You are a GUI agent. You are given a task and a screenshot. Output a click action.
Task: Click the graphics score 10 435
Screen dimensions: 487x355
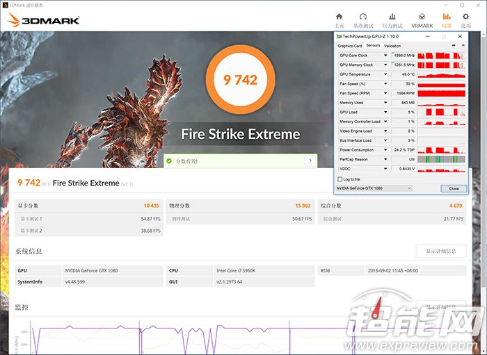click(151, 206)
